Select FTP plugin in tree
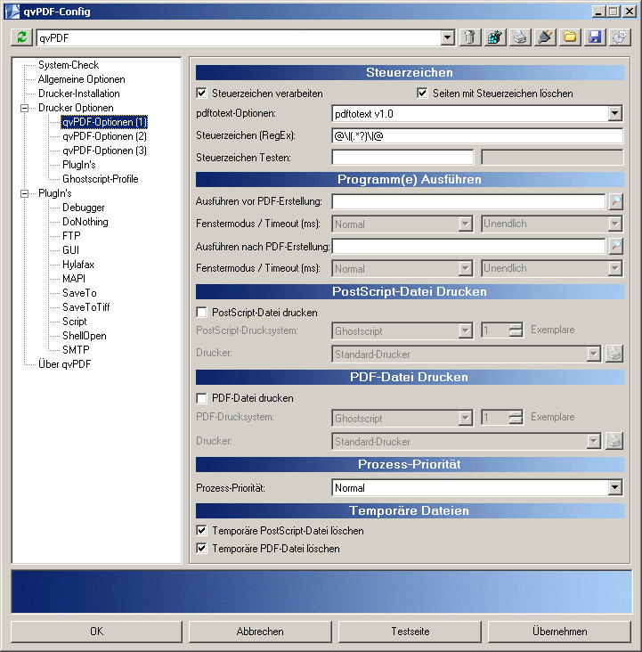The image size is (642, 652). 71,236
